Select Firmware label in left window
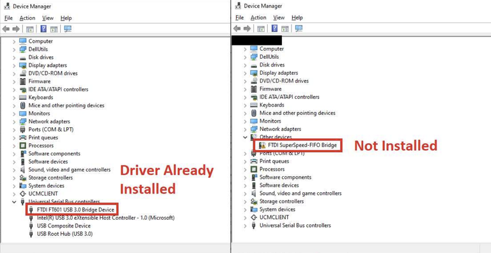 [39, 81]
